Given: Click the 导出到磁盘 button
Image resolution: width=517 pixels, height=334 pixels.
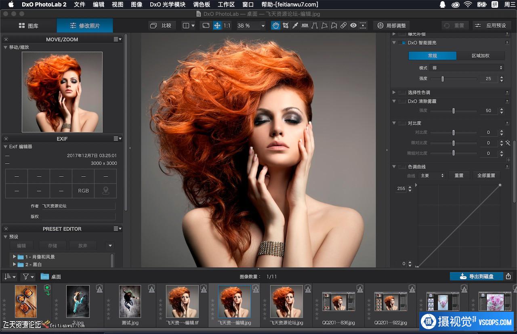Looking at the screenshot, I should tap(477, 276).
